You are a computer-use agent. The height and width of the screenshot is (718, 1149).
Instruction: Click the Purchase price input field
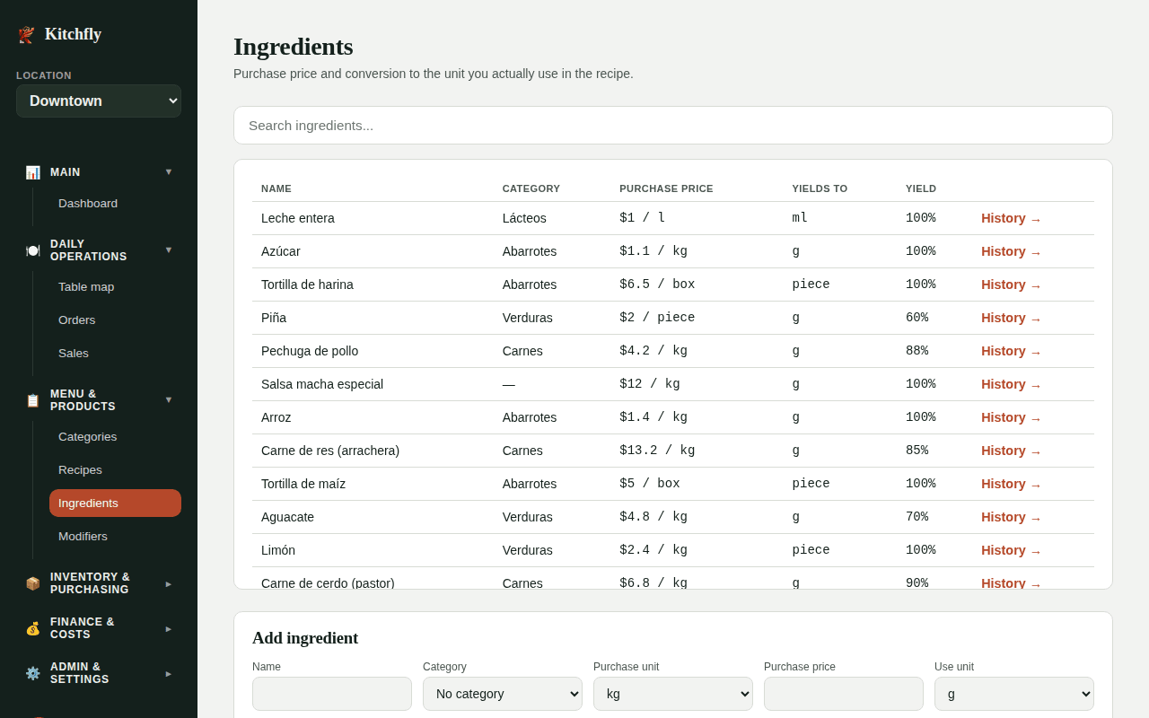[x=844, y=694]
